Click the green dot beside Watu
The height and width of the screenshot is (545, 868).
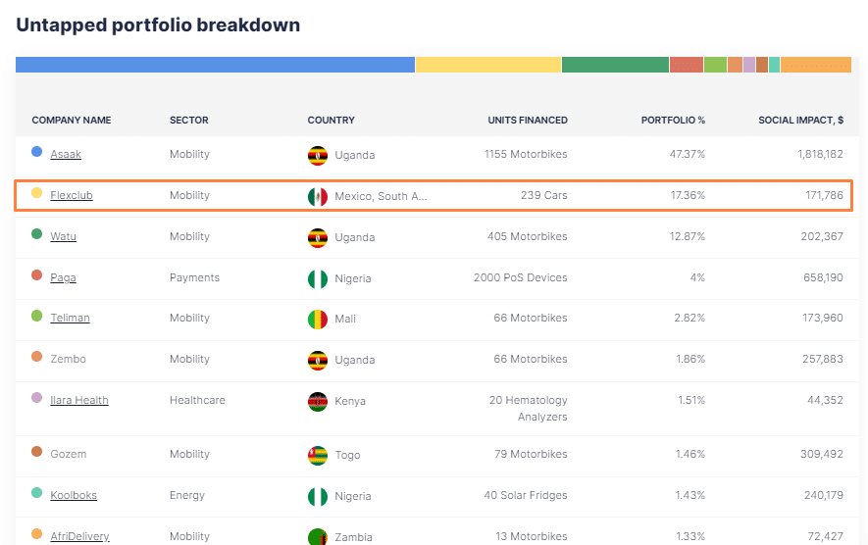36,234
